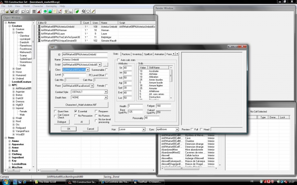Screen dimensions: 297x185
Task: Enable the Summonable checkbox
Action: [x=107, y=70]
